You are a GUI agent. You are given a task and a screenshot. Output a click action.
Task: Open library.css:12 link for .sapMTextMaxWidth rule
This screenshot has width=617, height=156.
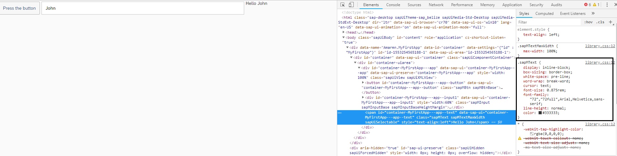[600, 46]
